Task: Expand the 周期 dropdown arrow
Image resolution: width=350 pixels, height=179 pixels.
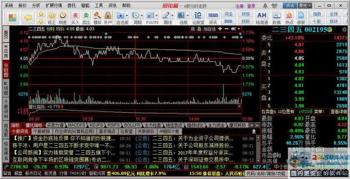Action: coord(142,15)
